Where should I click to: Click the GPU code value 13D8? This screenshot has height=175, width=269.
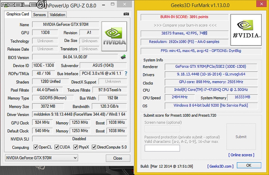pyautogui.click(x=45, y=33)
